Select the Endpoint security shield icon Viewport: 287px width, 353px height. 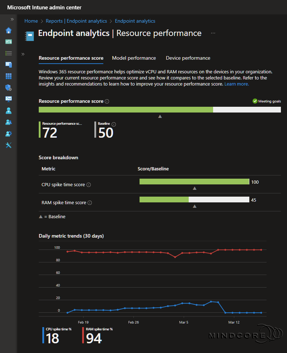coord(8,87)
